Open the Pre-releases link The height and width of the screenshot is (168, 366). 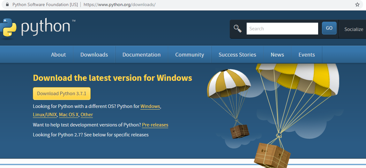155,125
